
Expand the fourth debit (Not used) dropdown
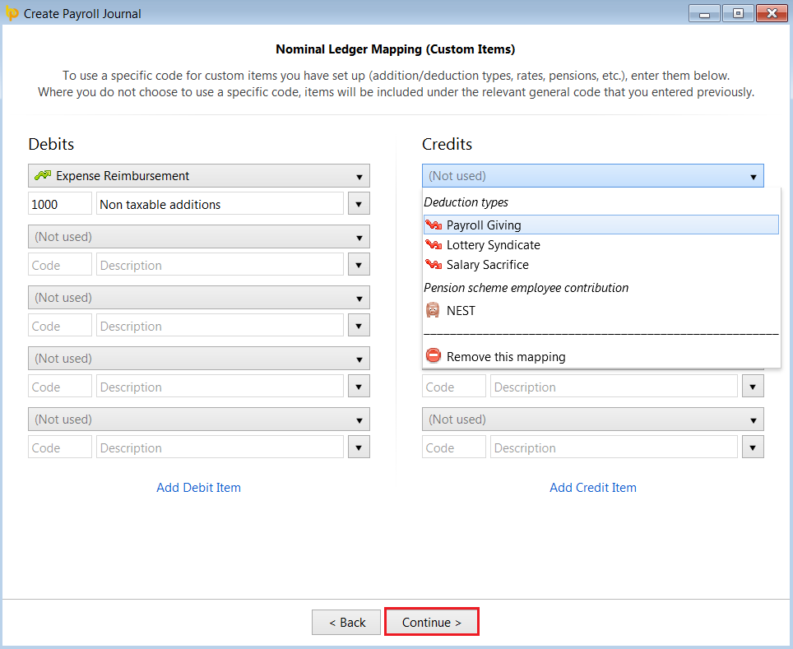tap(199, 358)
